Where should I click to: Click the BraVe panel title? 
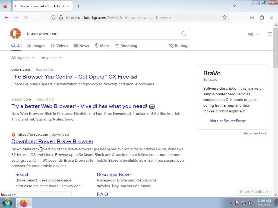pos(212,73)
